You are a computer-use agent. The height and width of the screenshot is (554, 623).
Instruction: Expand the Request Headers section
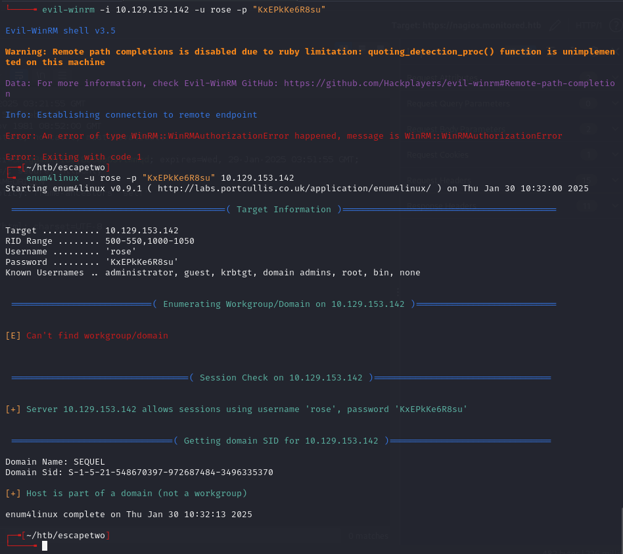[438, 181]
